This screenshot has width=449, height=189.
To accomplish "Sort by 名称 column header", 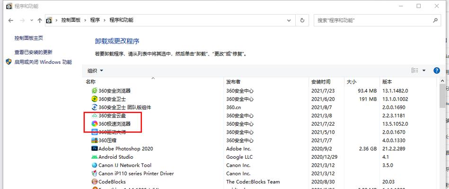I will pos(90,82).
